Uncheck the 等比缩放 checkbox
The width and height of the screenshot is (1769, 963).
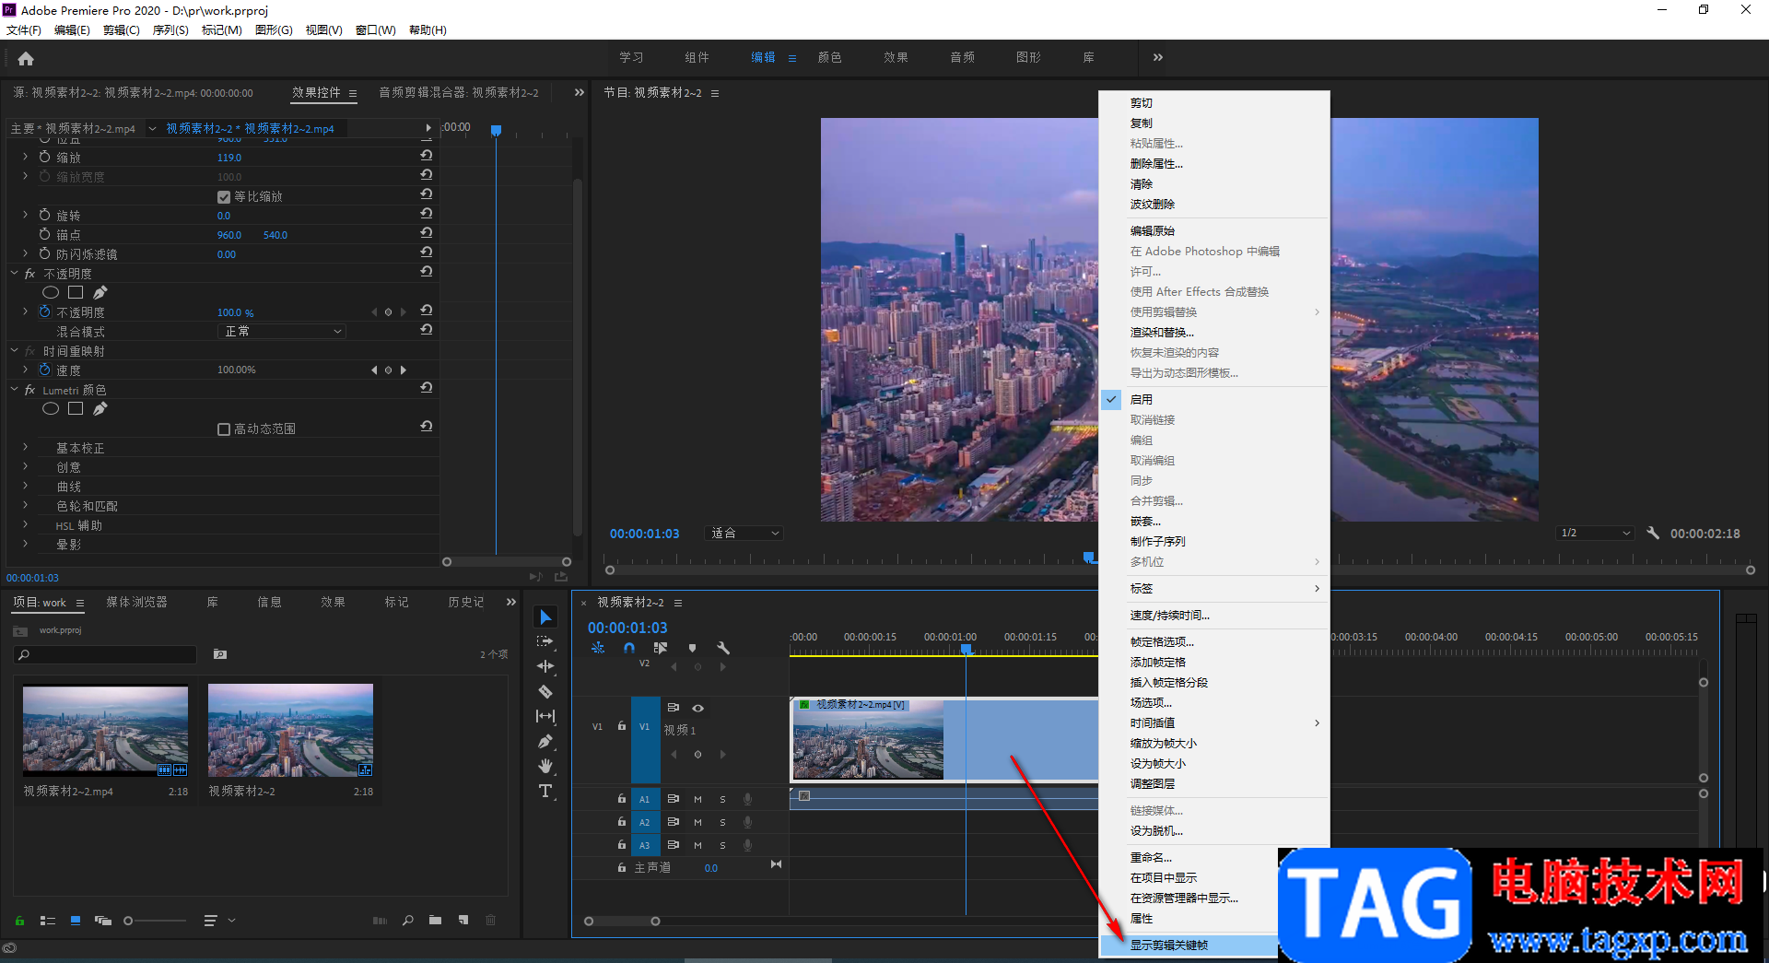[x=223, y=197]
